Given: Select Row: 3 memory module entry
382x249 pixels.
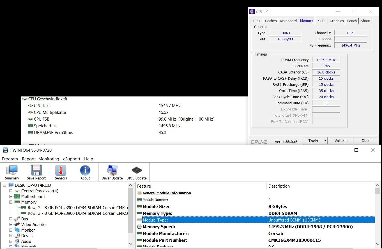Looking at the screenshot, I should tap(75, 213).
